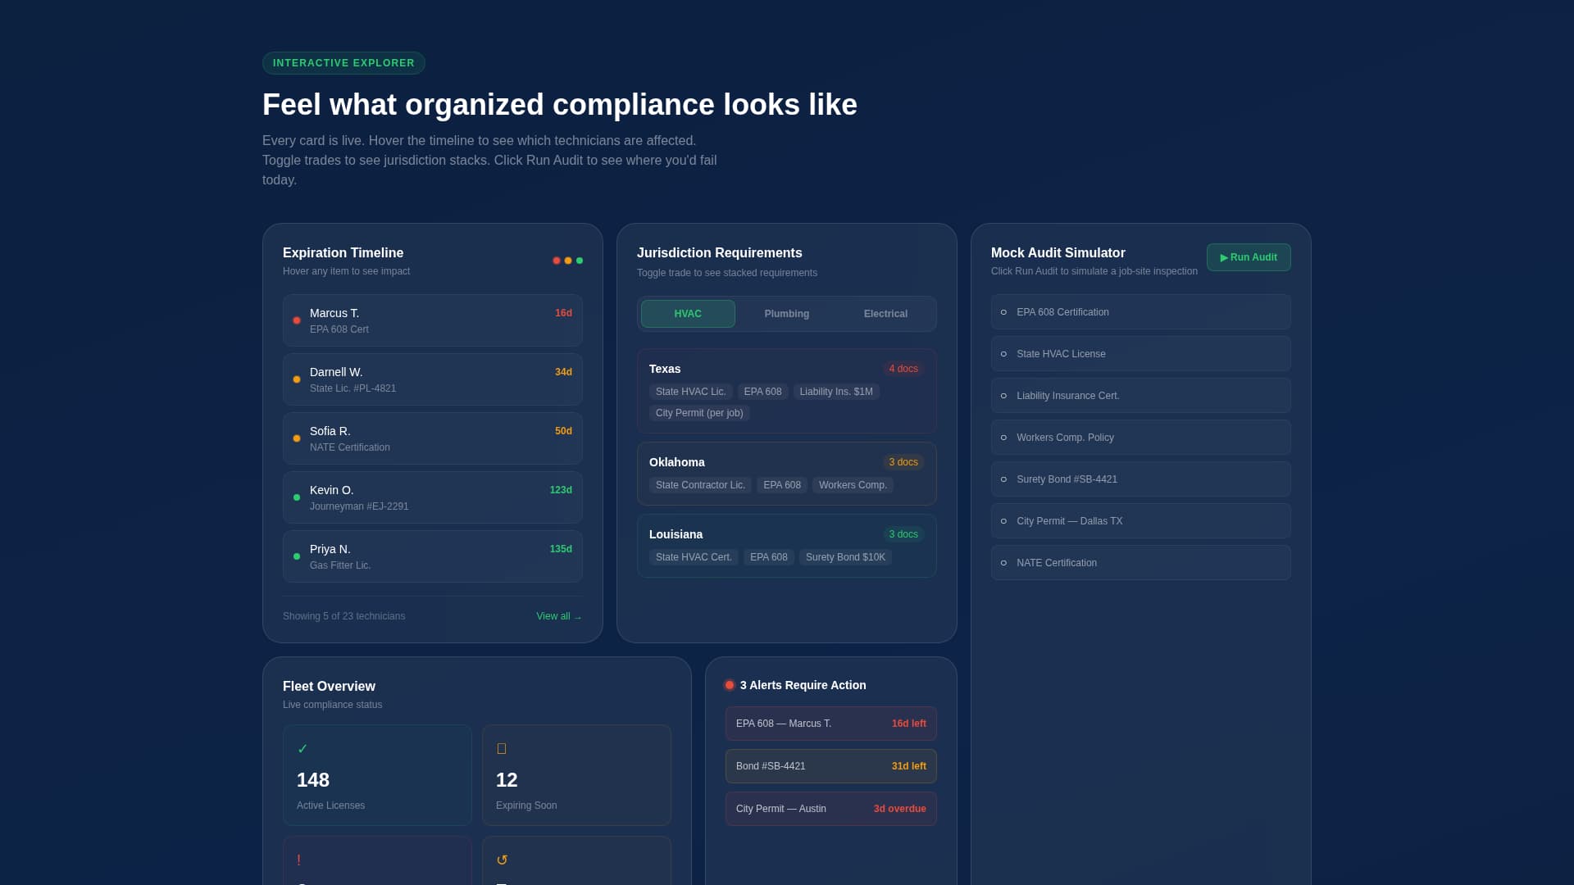Image resolution: width=1574 pixels, height=885 pixels.
Task: Click the red exclamation icon in Fleet Overview
Action: coord(298,860)
